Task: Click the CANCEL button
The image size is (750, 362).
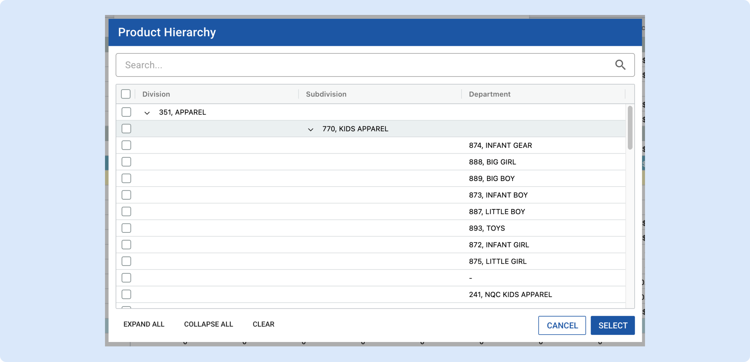Action: point(562,325)
